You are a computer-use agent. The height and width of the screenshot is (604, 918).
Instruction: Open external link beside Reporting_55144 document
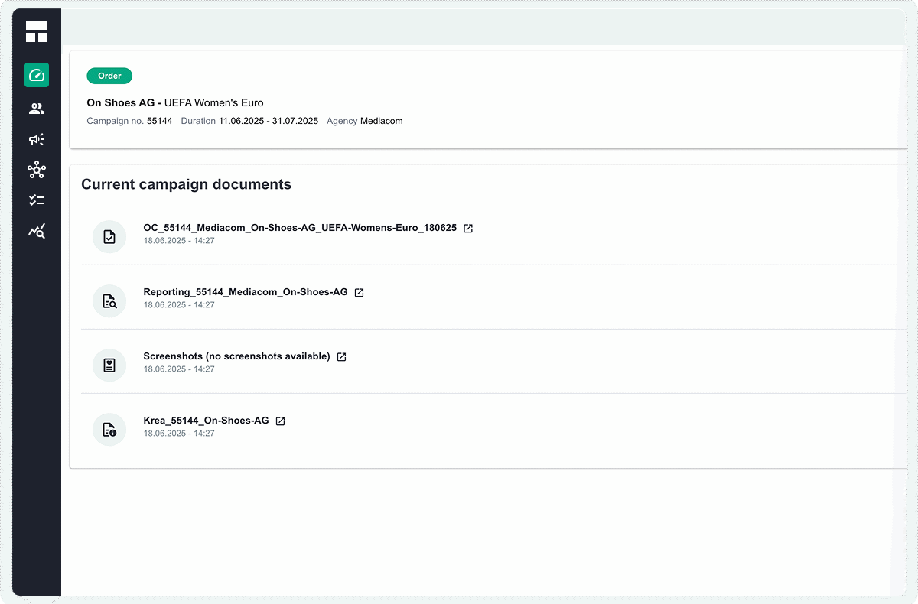click(360, 293)
